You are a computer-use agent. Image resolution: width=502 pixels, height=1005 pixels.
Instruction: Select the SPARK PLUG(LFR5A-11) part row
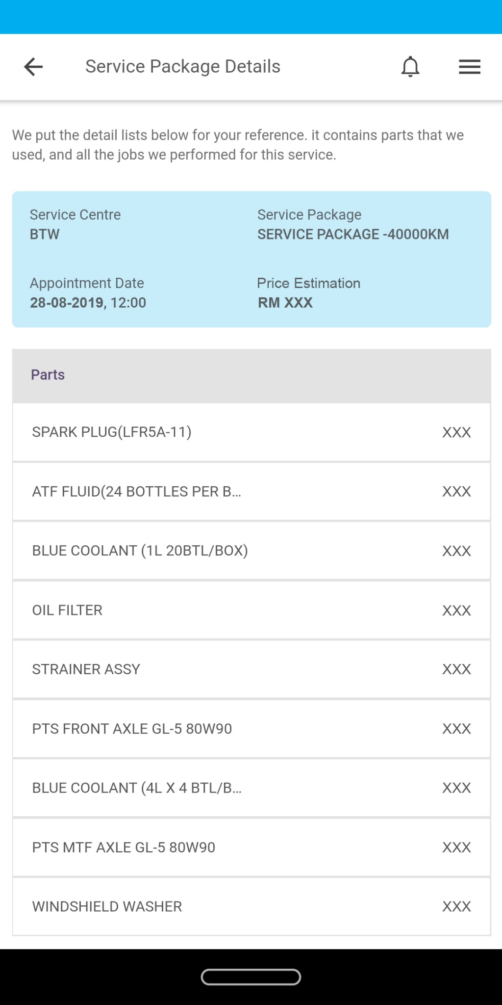(x=251, y=432)
